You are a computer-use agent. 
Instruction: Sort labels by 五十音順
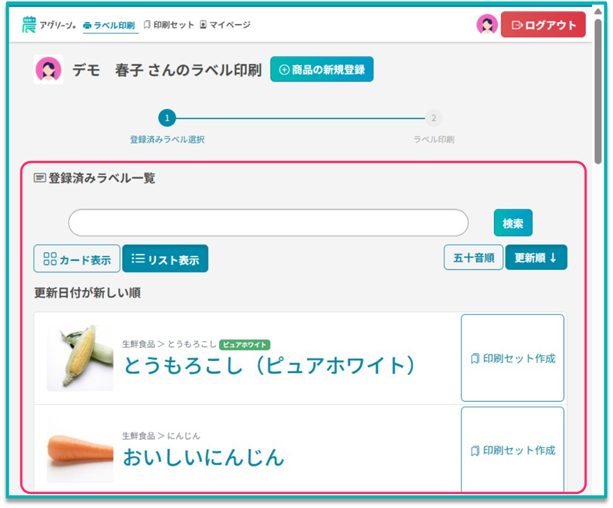pyautogui.click(x=473, y=258)
